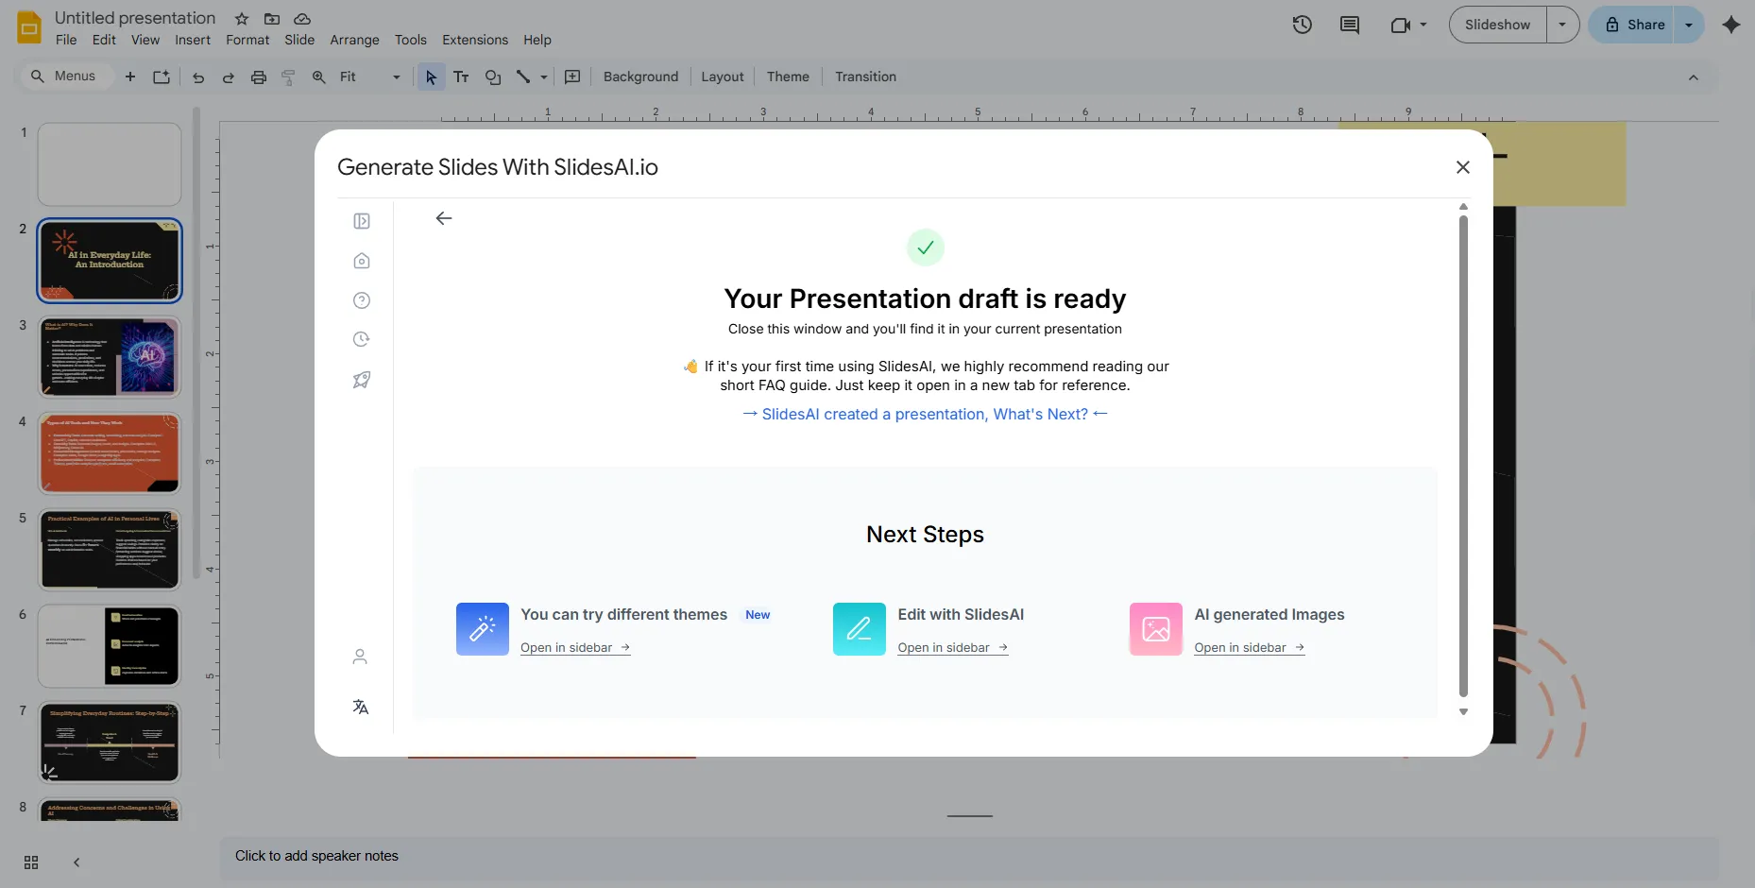Open the Extensions menu

coord(474,40)
